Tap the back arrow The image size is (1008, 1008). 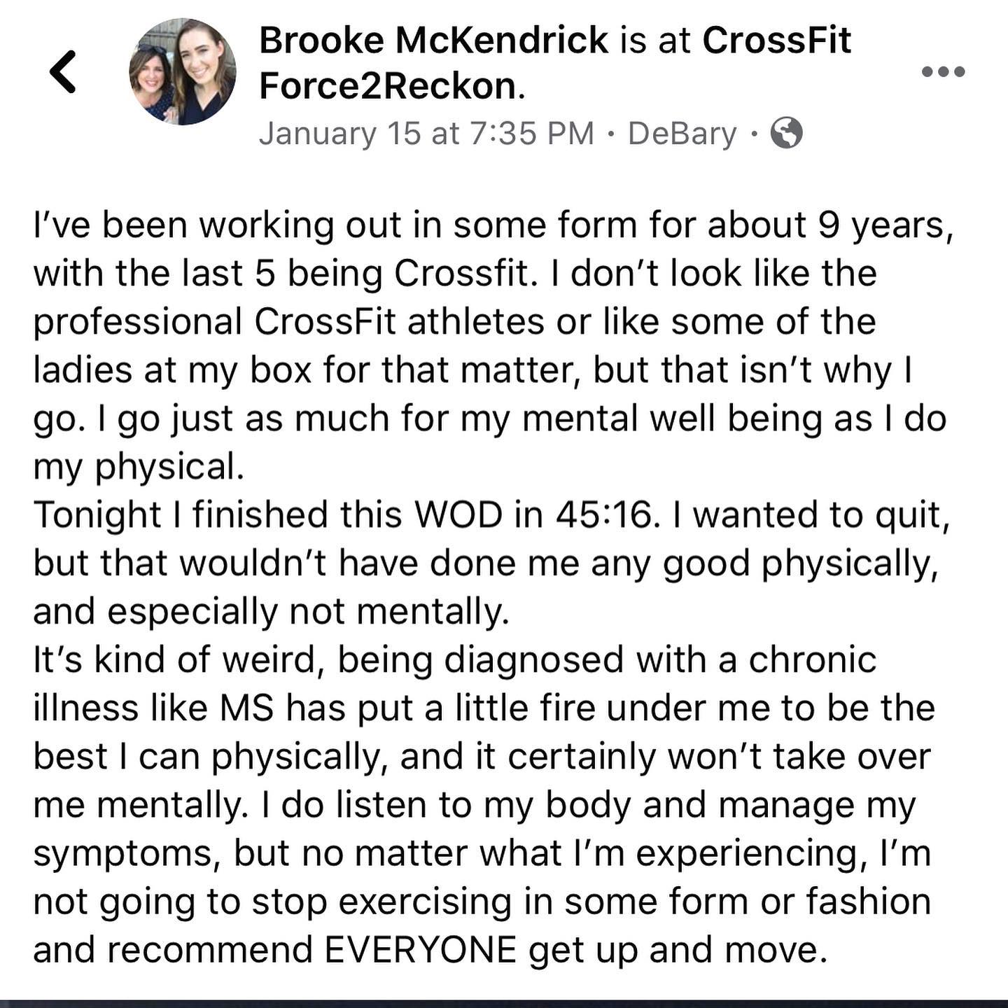pos(63,71)
